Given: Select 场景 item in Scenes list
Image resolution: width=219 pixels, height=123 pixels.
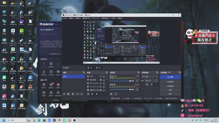Looking at the screenshot, I should [73, 77].
